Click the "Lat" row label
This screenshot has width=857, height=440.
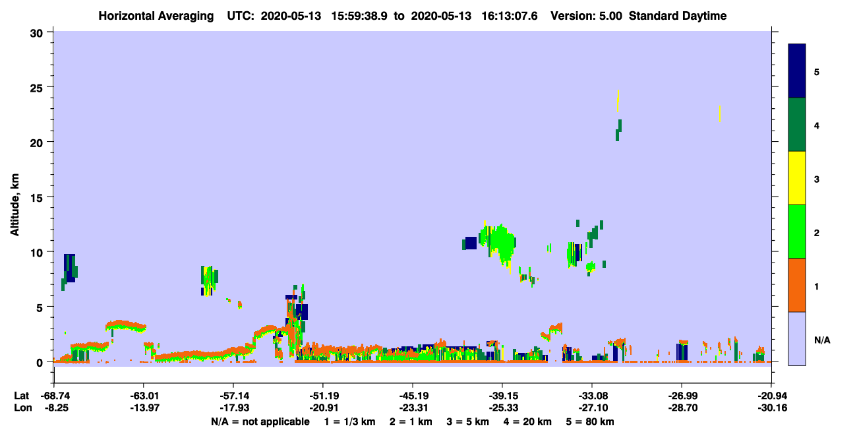pyautogui.click(x=22, y=396)
